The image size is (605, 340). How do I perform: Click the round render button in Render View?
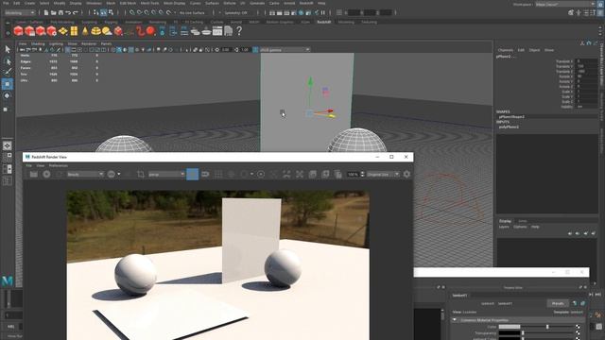coord(46,174)
